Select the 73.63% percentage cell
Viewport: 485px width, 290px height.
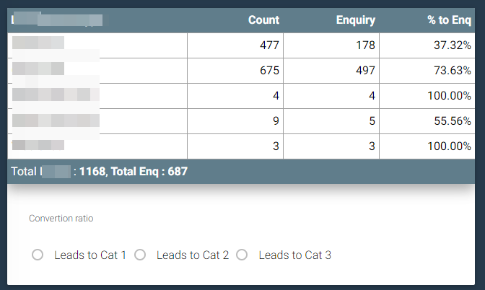[452, 71]
